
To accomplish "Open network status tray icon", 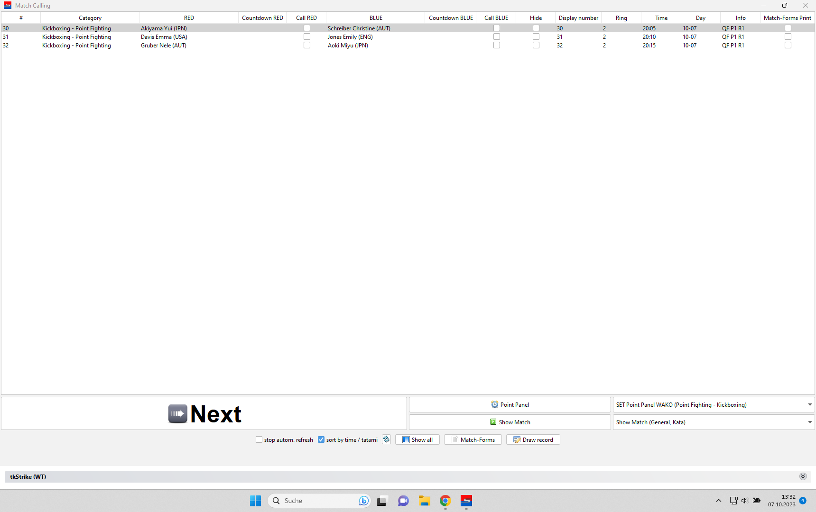I will 733,501.
